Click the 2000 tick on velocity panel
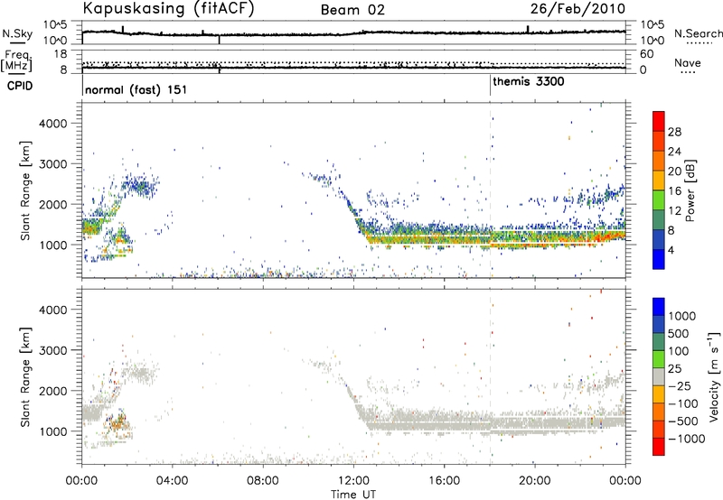This screenshot has width=723, height=500. tap(52, 391)
